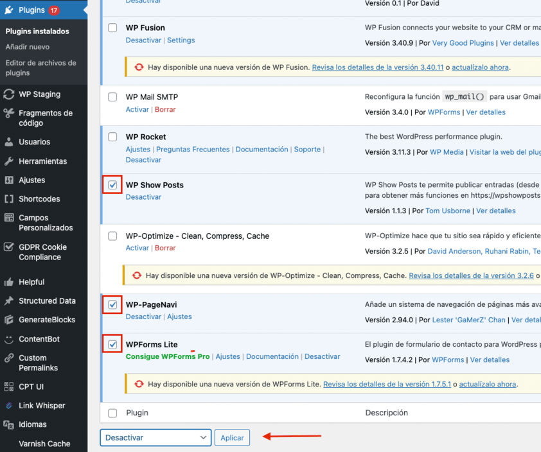541x452 pixels.
Task: Click the Custom Permalinks chain icon
Action: pos(9,358)
